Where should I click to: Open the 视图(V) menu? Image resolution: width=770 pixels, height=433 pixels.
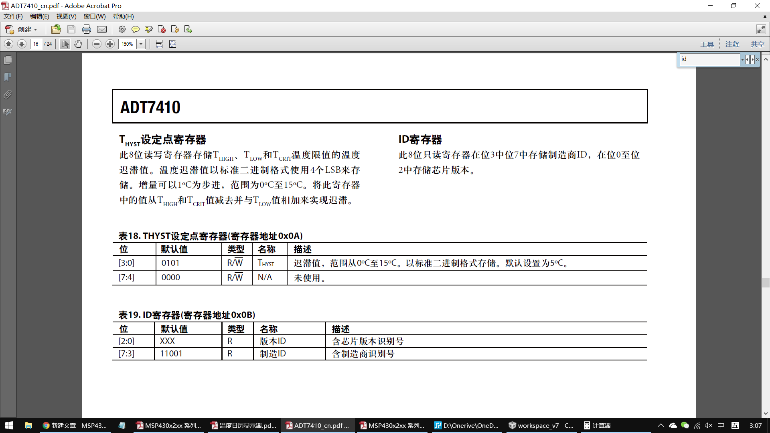[x=66, y=16]
